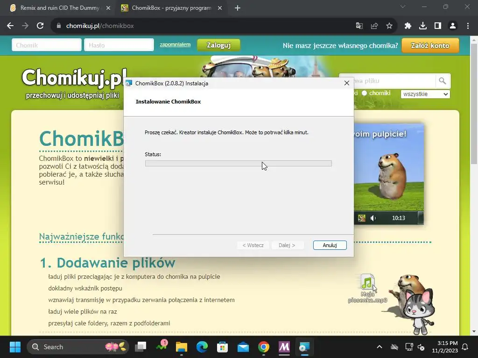Click hamster icon in widget preview bar

click(362, 218)
